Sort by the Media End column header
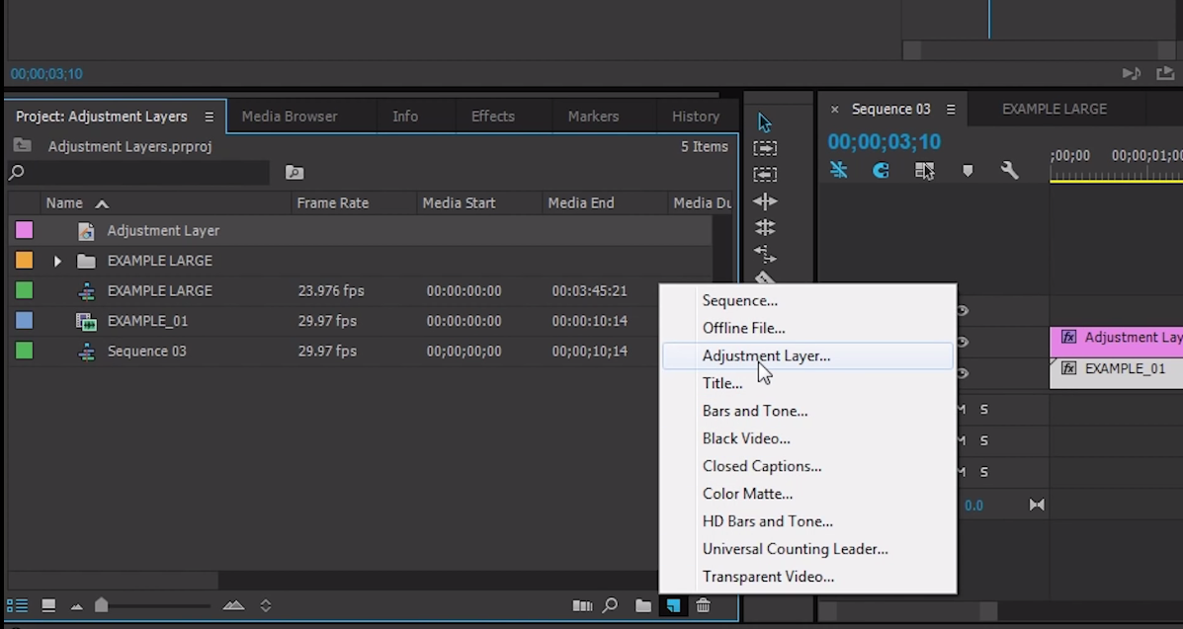The width and height of the screenshot is (1183, 629). (581, 202)
